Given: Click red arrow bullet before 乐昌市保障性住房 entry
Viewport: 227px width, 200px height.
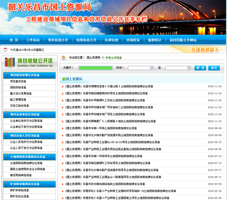Looking at the screenshot, I should tap(63, 86).
